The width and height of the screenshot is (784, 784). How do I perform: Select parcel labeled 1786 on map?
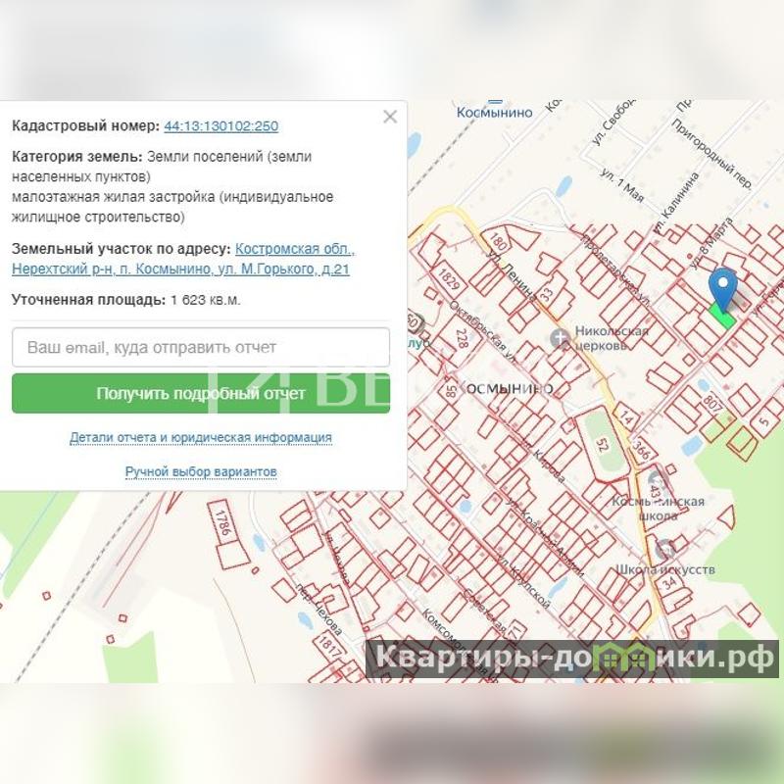click(x=222, y=523)
